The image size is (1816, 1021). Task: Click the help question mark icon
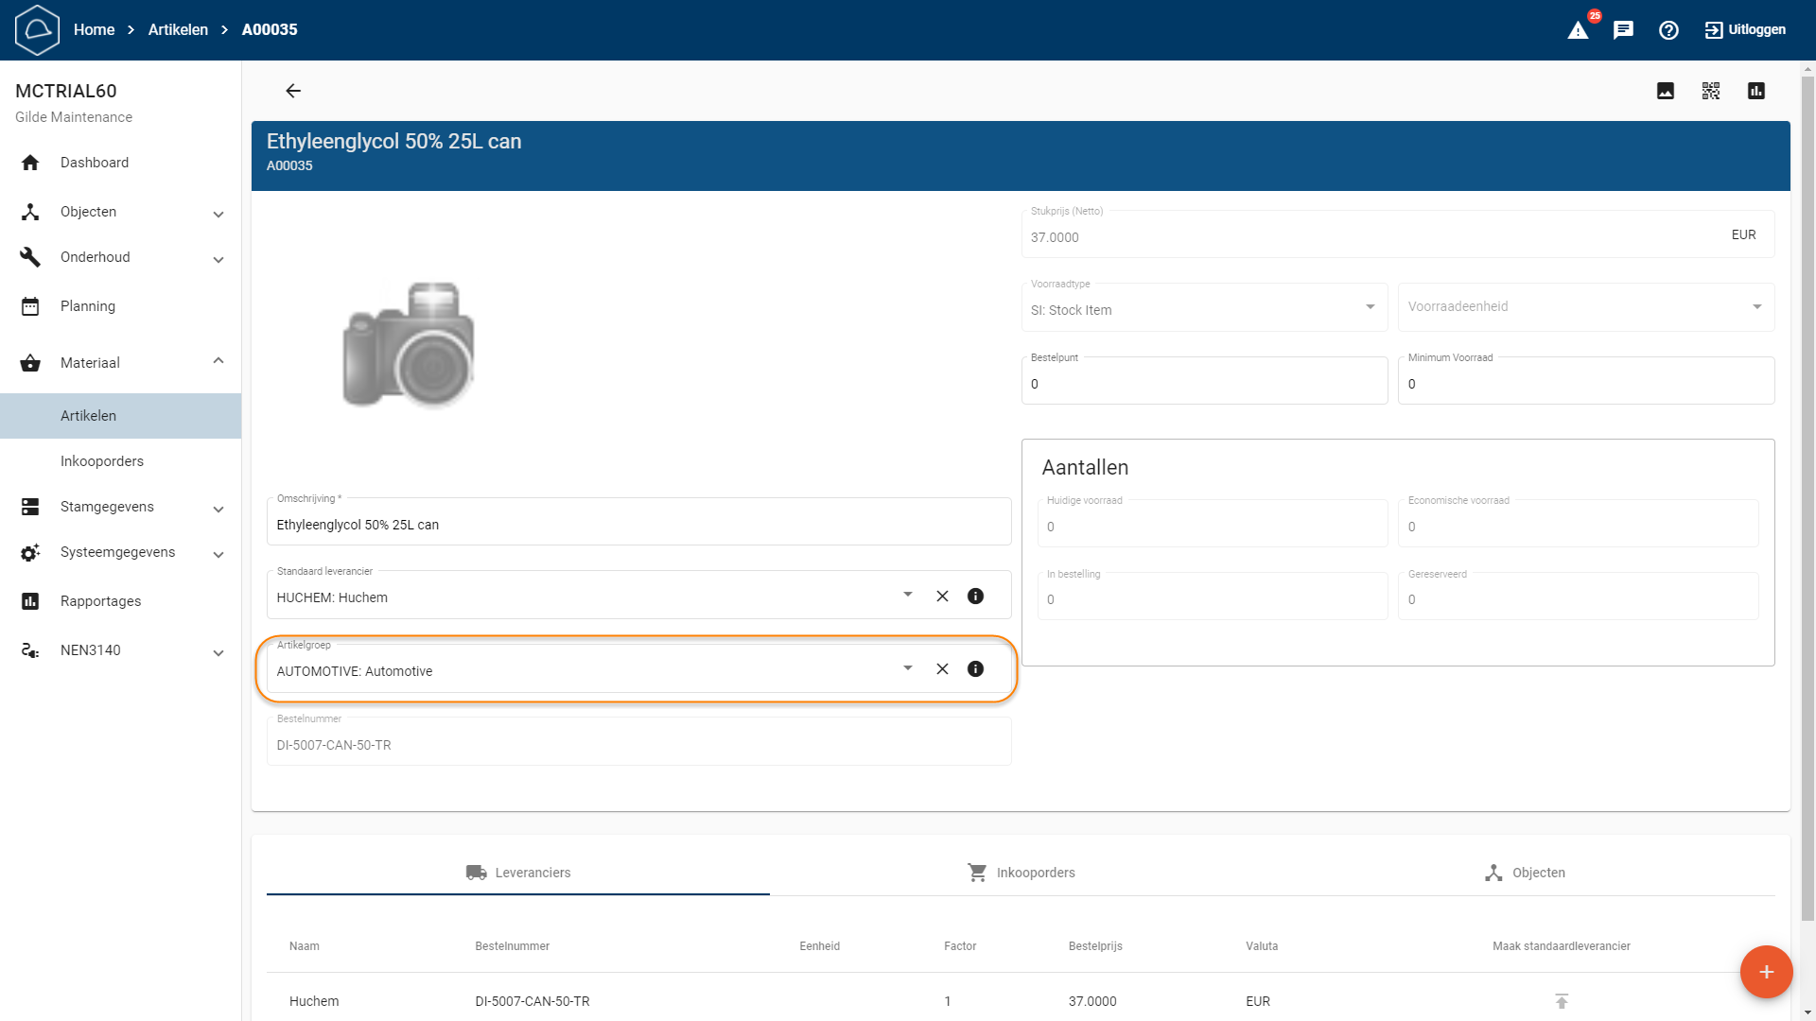pyautogui.click(x=1668, y=30)
